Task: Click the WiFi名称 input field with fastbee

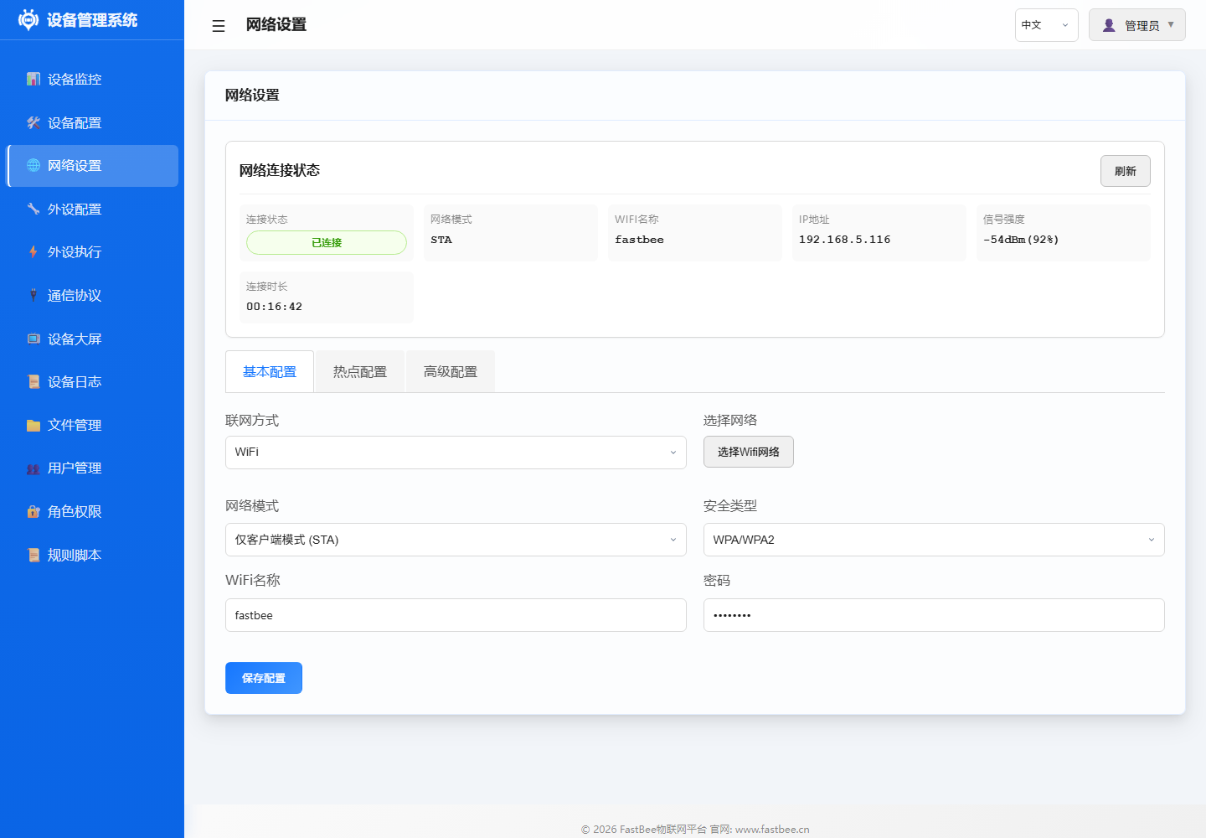Action: (x=456, y=615)
